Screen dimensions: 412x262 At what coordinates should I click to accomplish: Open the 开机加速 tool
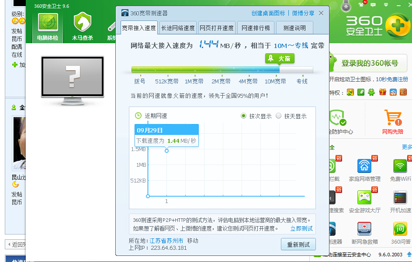pos(400,198)
